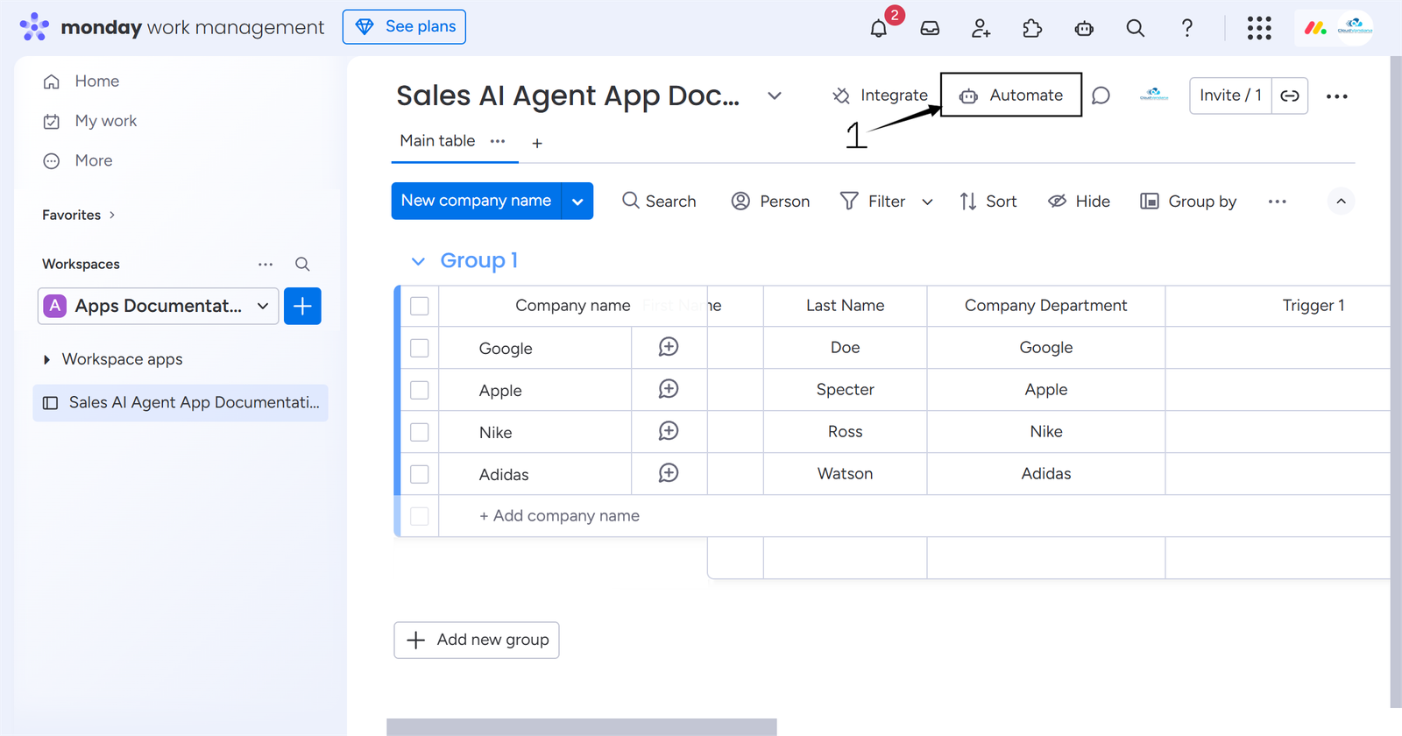This screenshot has height=736, width=1402.
Task: Open the apps marketplace puzzle icon
Action: [x=1032, y=28]
